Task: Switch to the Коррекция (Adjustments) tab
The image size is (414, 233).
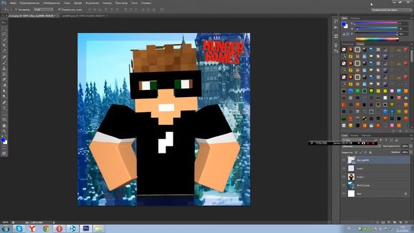Action: (x=348, y=44)
